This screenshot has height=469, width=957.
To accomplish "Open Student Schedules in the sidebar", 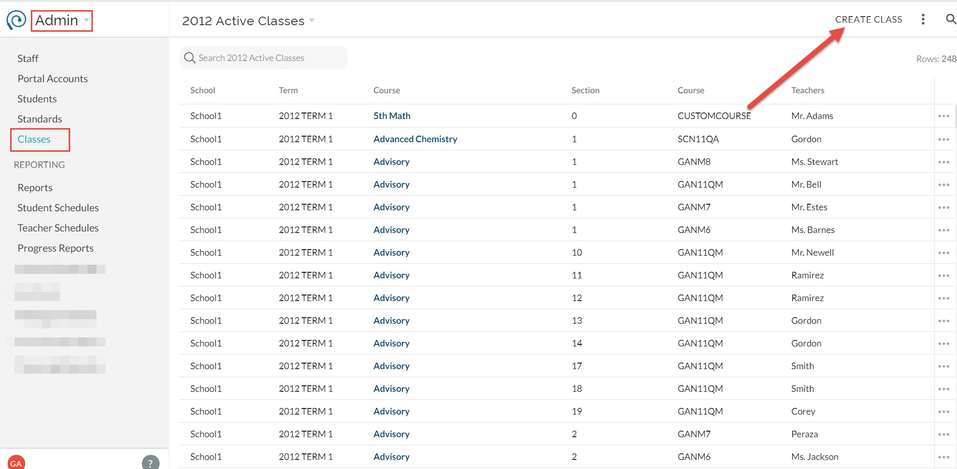I will click(x=58, y=208).
